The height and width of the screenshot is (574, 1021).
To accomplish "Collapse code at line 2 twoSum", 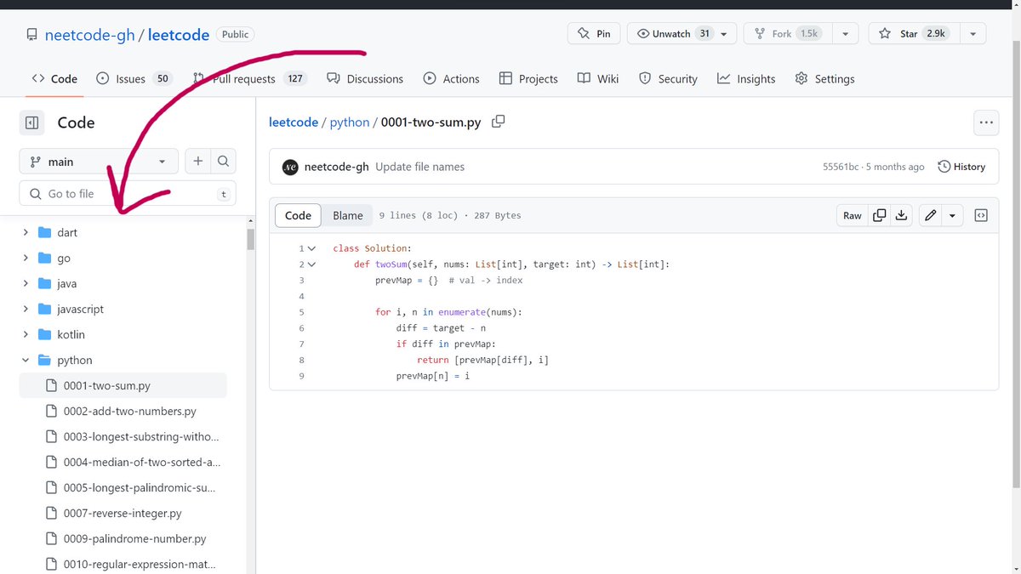I will point(312,264).
